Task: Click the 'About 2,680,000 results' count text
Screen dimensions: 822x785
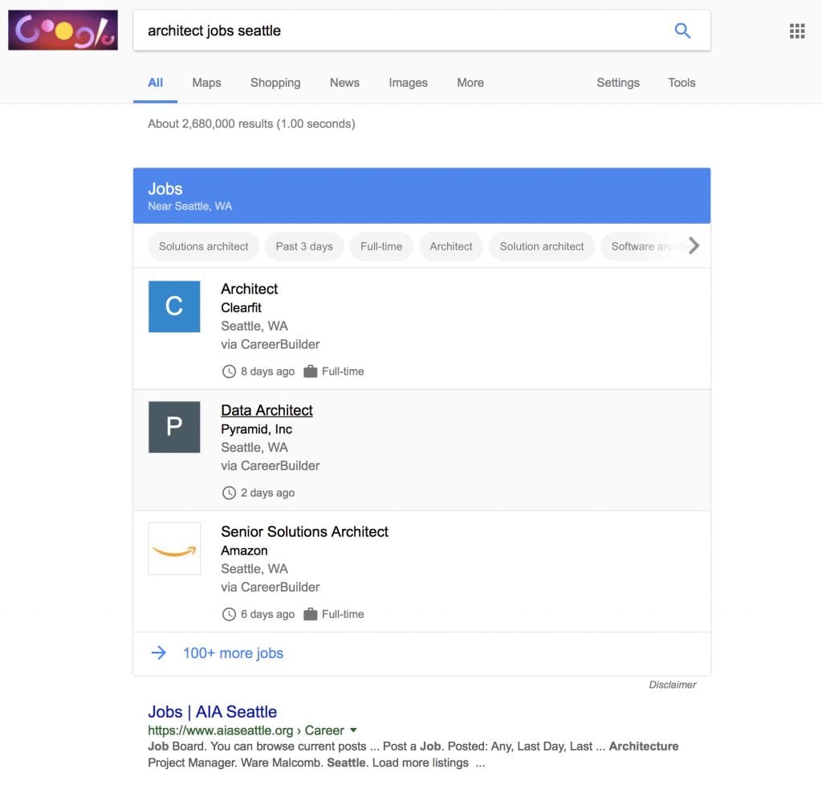Action: (251, 124)
